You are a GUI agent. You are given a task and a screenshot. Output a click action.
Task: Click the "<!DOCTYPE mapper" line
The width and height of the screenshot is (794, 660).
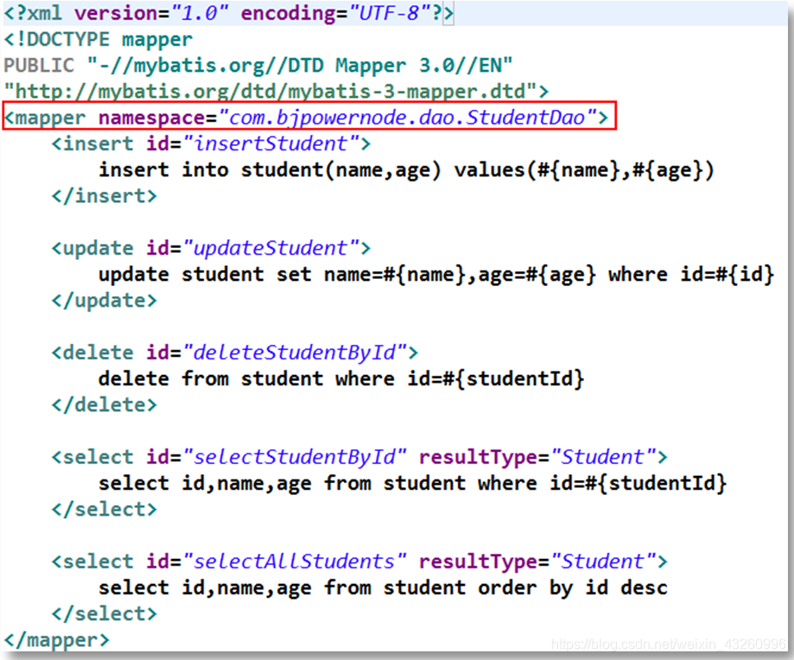pos(98,40)
